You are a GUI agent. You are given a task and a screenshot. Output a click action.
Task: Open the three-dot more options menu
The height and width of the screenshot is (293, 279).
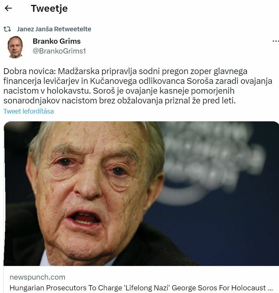(x=275, y=41)
